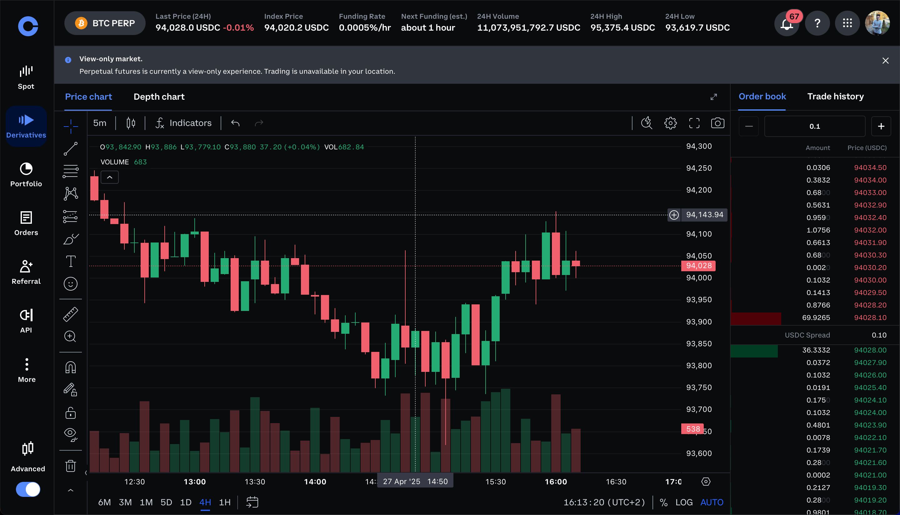Select the trend line drawing tool
This screenshot has height=515, width=900.
click(x=71, y=149)
